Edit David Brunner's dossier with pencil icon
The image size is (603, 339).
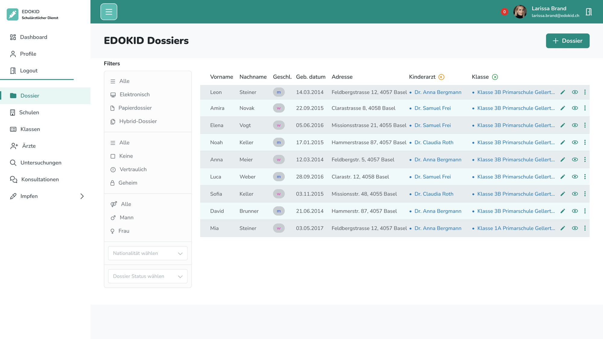pos(563,211)
